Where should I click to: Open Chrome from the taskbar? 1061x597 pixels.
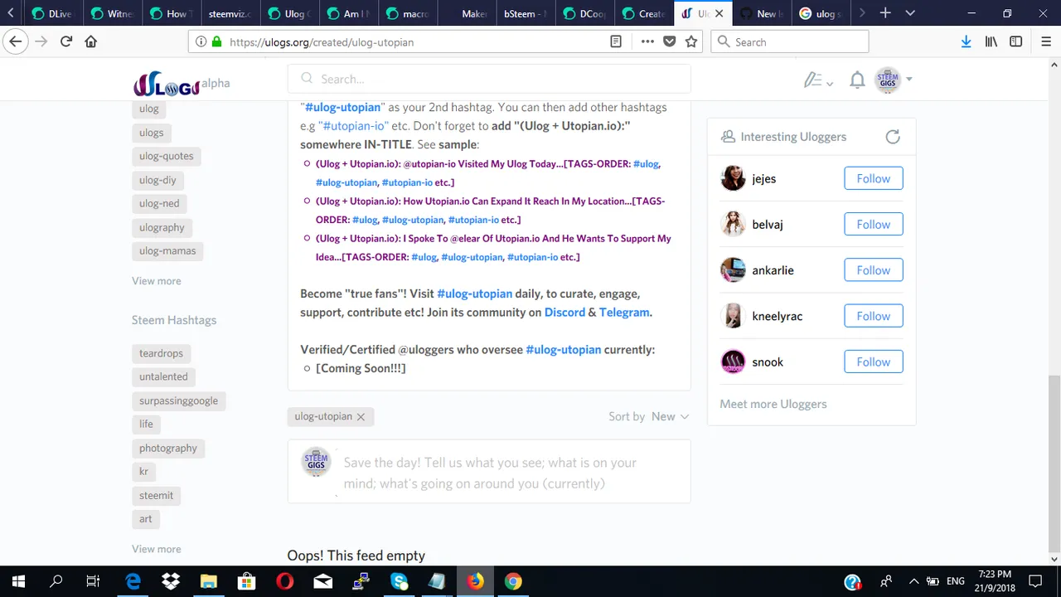point(513,581)
